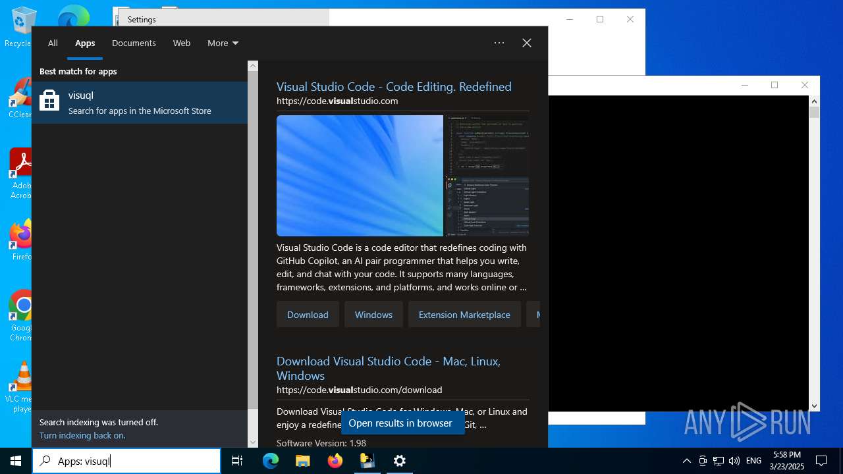843x474 pixels.
Task: Maximize the Settings window
Action: click(600, 19)
